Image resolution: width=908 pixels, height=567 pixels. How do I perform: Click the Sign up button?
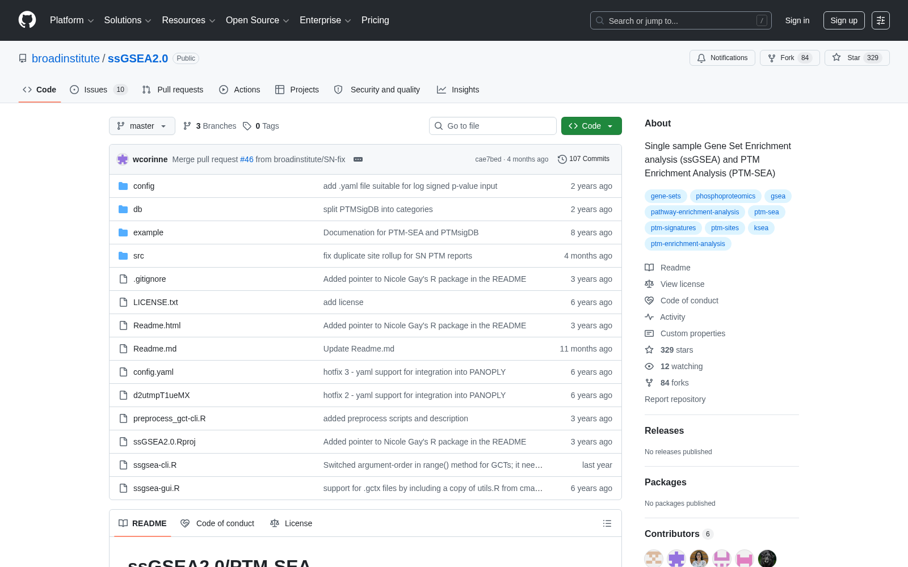[844, 20]
